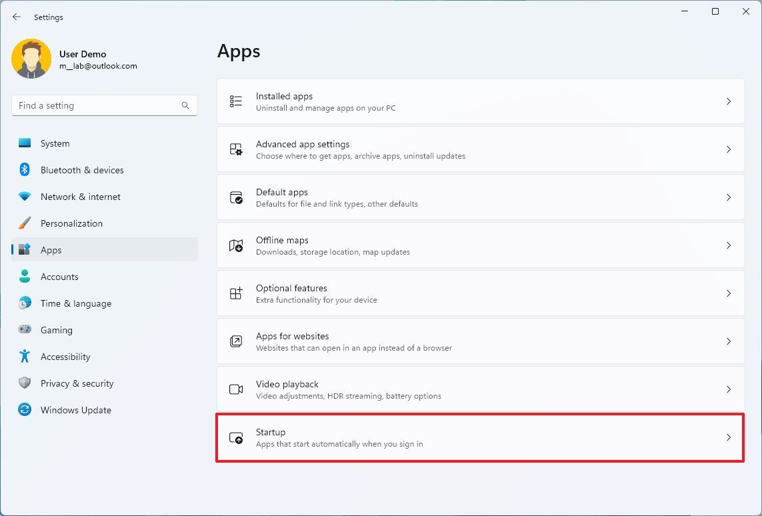Select the Personalization brush icon
The height and width of the screenshot is (516, 762).
click(x=25, y=223)
